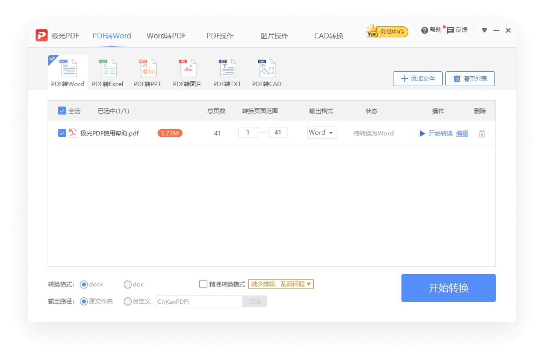544x360 pixels.
Task: Choose 自定义 output path option
Action: [x=127, y=301]
